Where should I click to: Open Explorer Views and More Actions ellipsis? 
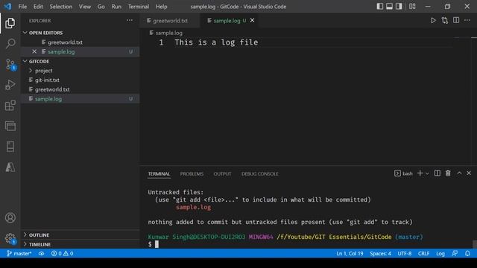point(130,20)
